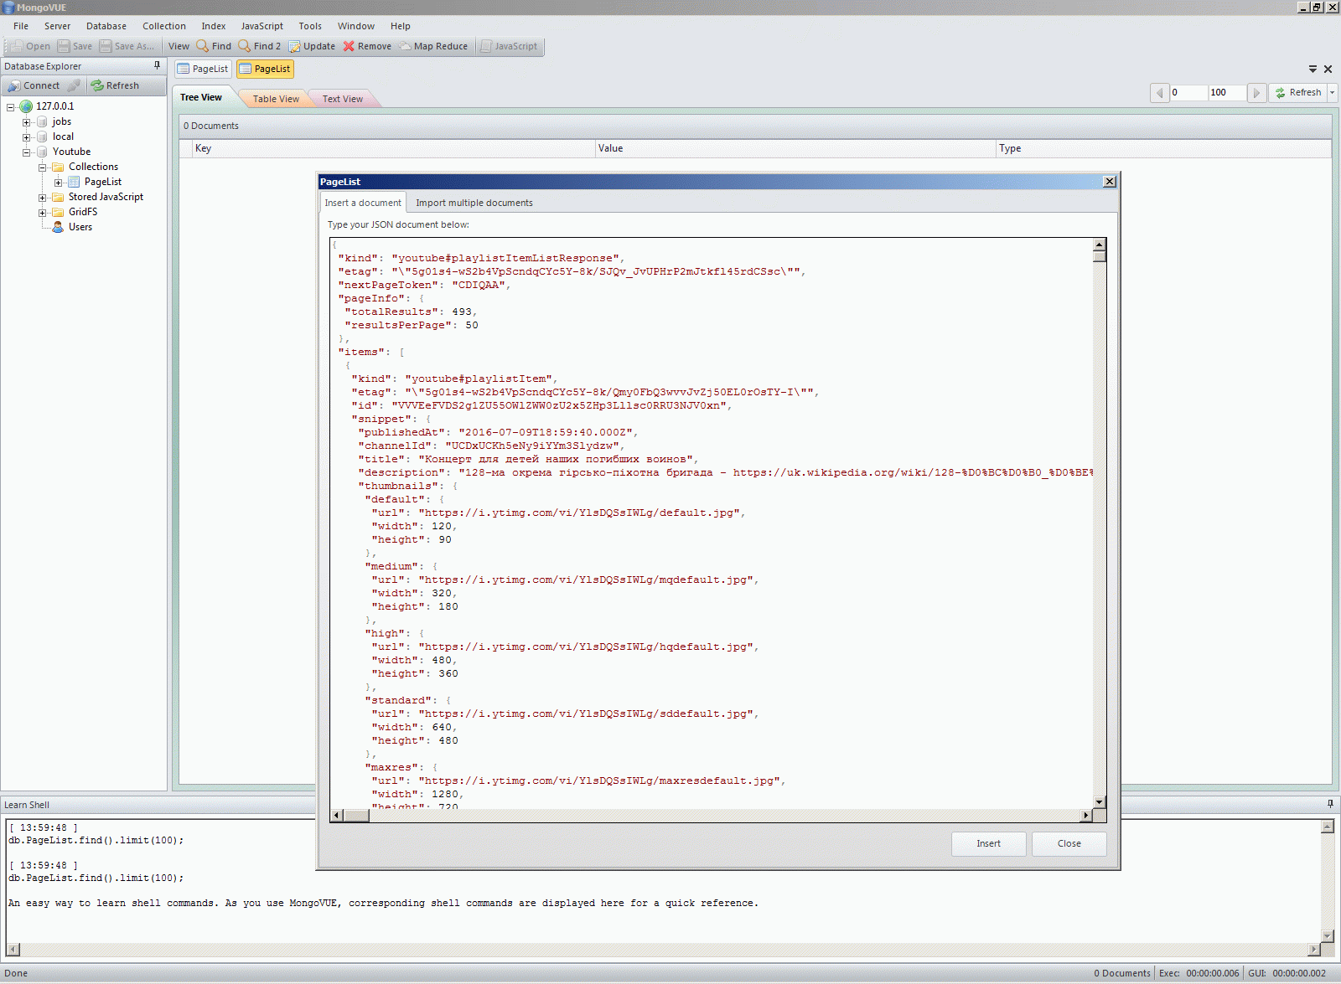
Task: Click the jobs database icon
Action: tap(42, 121)
